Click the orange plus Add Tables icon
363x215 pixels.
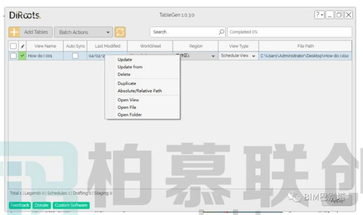[14, 32]
